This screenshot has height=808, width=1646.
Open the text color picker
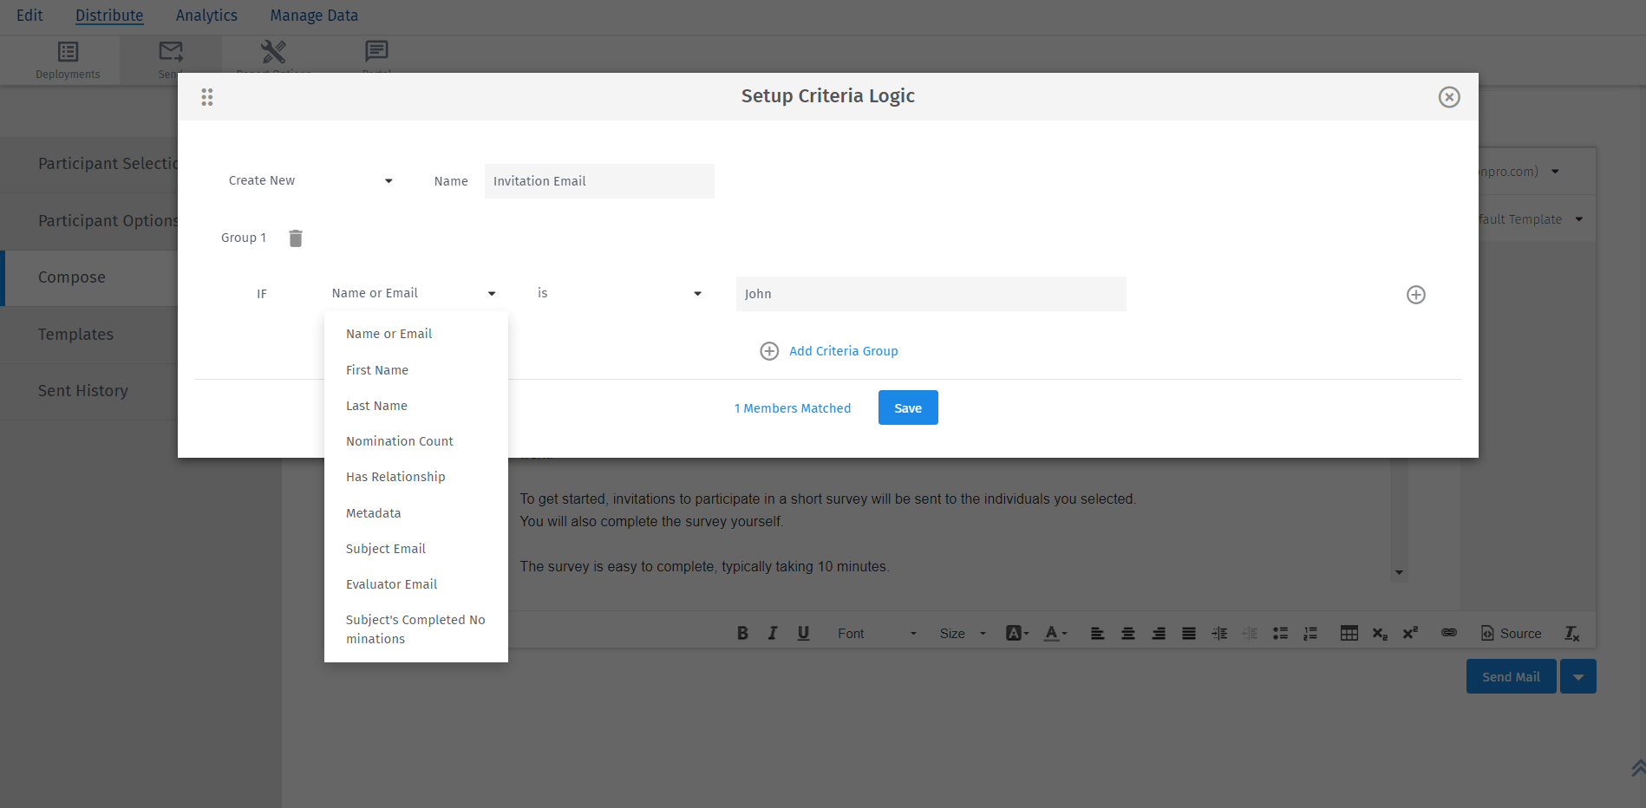pyautogui.click(x=1055, y=633)
